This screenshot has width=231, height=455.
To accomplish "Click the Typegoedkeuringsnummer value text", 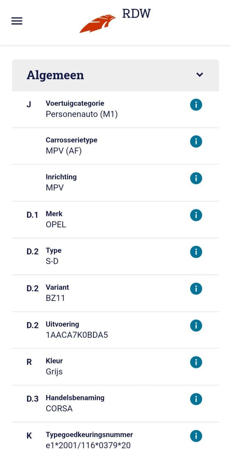I will tap(88, 445).
